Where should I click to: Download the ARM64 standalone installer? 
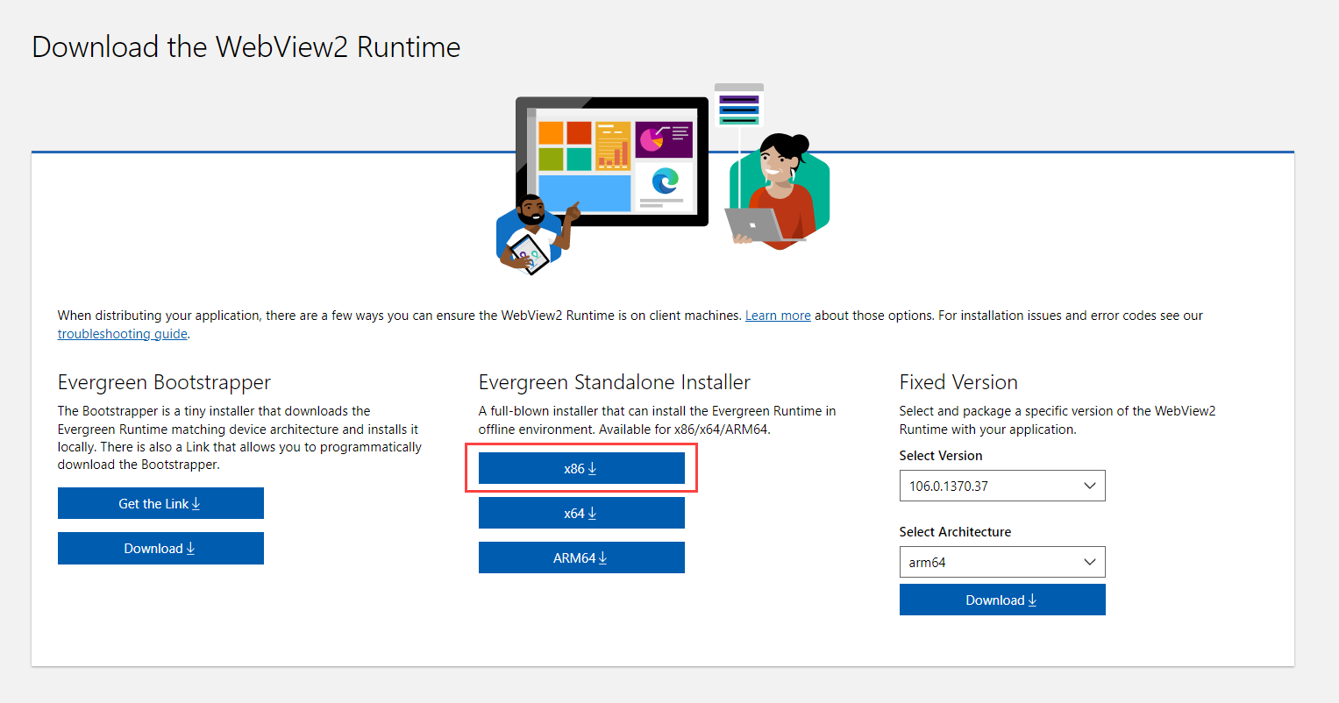click(x=581, y=557)
